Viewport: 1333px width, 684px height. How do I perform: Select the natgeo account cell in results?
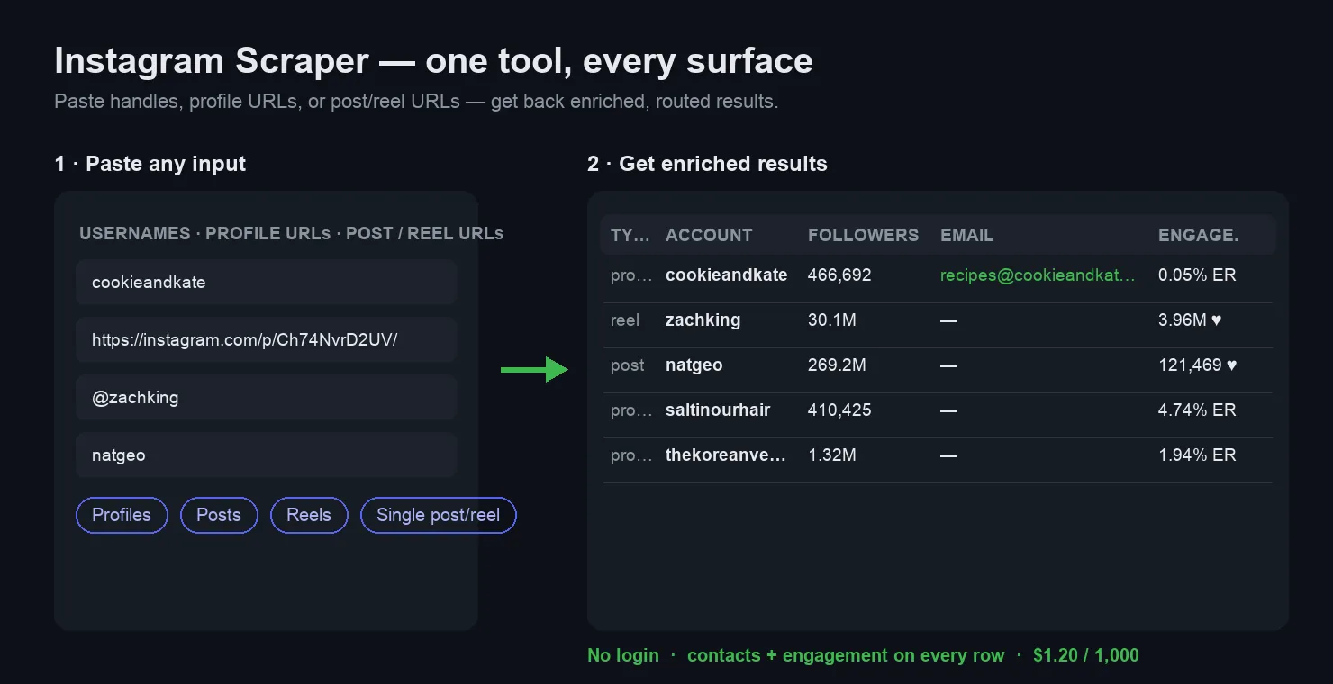tap(694, 364)
